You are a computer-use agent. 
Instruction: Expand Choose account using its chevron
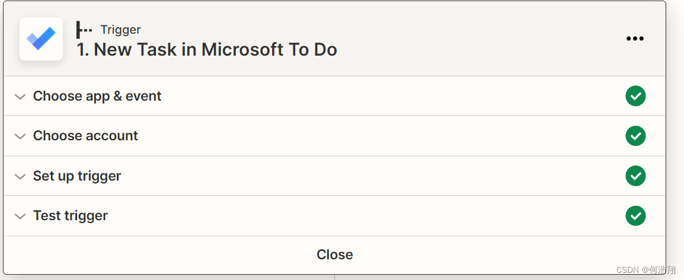click(20, 136)
